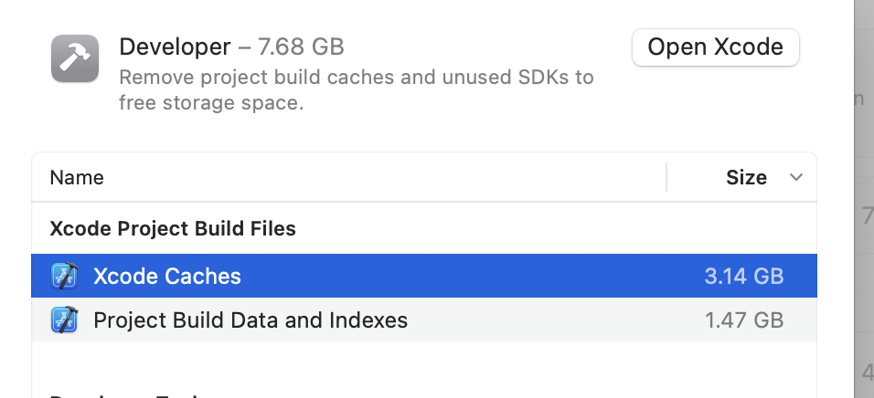Click the 1.47 GB size value
Image resolution: width=874 pixels, height=398 pixels.
tap(744, 320)
